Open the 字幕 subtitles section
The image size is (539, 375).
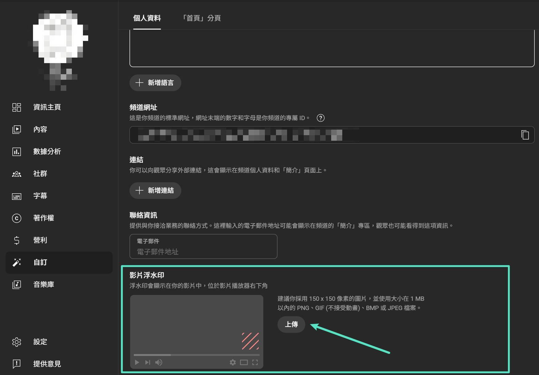click(x=40, y=196)
